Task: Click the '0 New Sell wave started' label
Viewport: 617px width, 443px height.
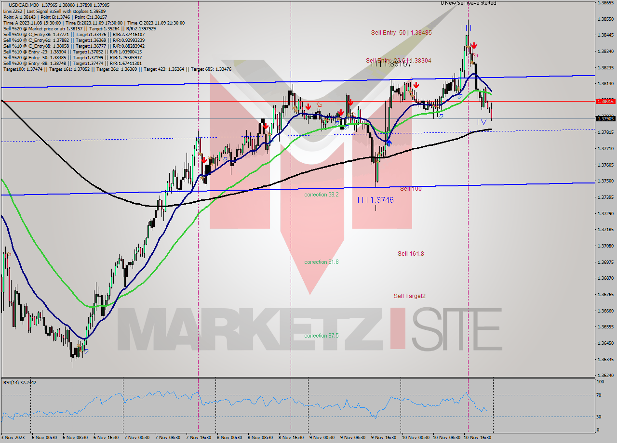Action: click(x=469, y=3)
